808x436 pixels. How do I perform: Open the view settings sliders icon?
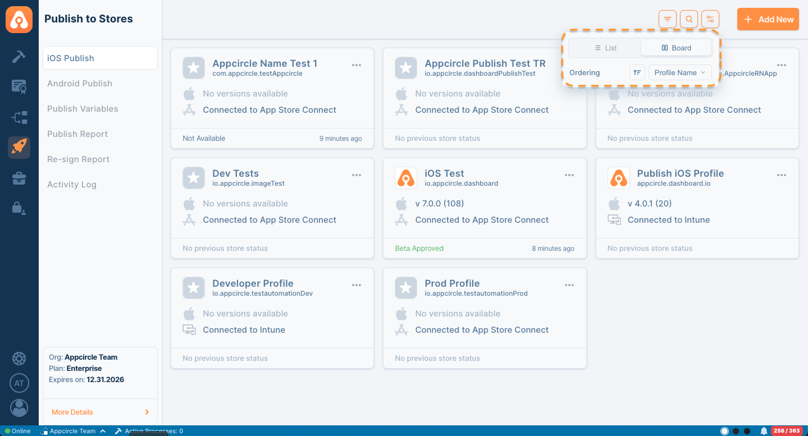click(x=710, y=19)
